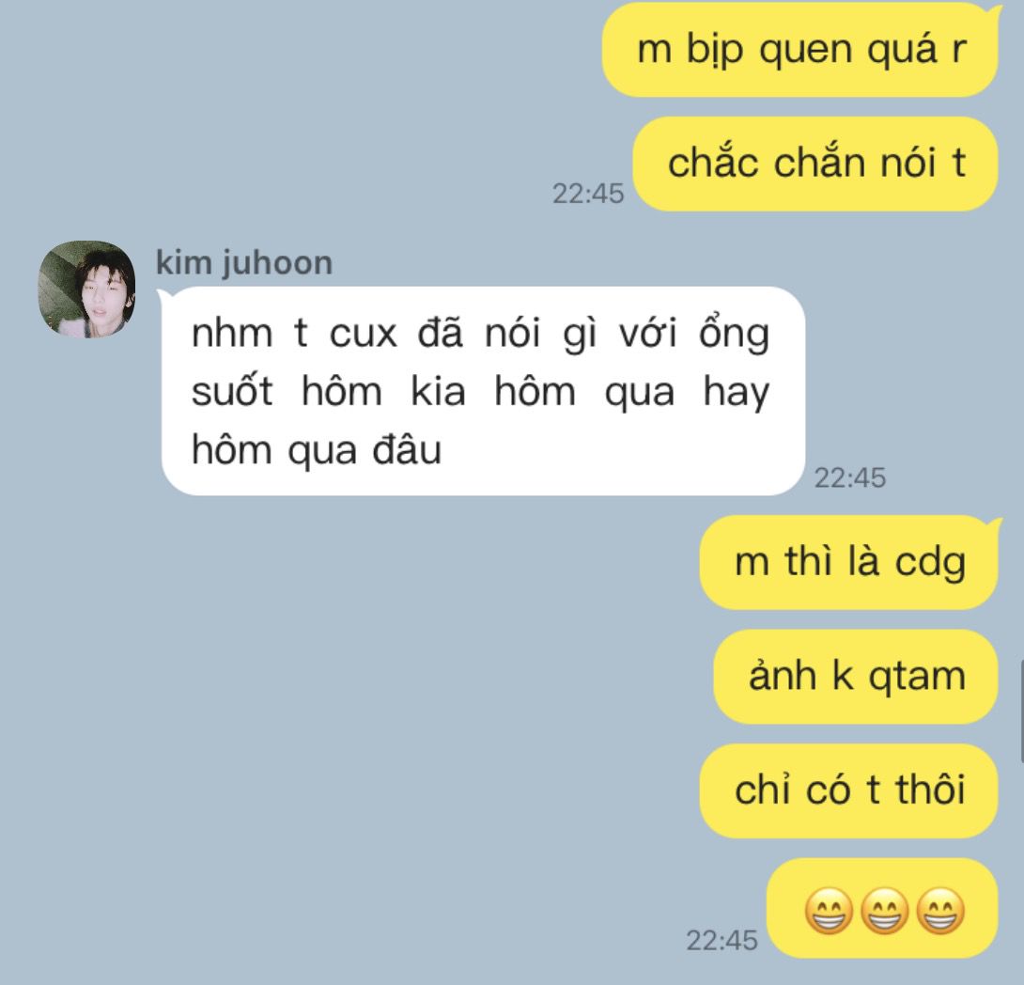The width and height of the screenshot is (1024, 985).
Task: Tap the word 'đâu' in kim juhoon's message
Action: click(x=407, y=450)
